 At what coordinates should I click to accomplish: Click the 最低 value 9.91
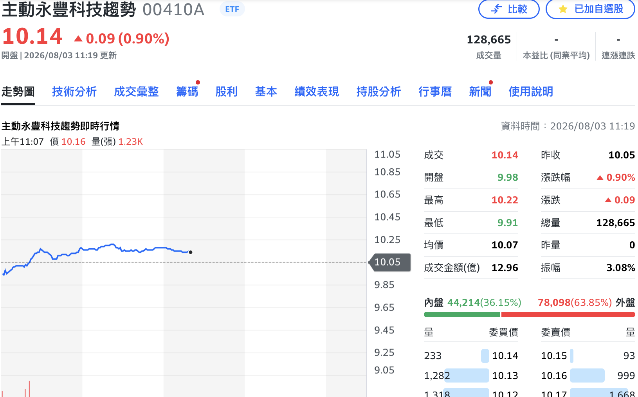point(508,223)
